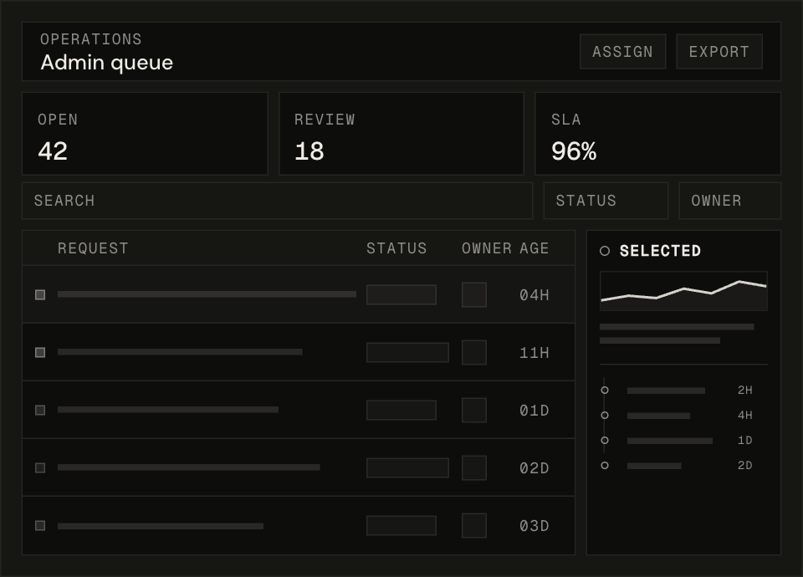The image size is (803, 577).
Task: Click the owner avatar in the 03D row
Action: pyautogui.click(x=473, y=525)
